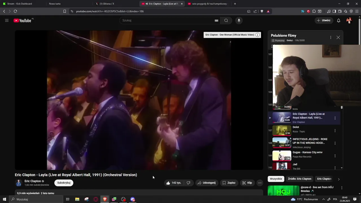Image resolution: width=361 pixels, height=203 pixels.
Task: Like the video with 142 tys. thumbs up
Action: pos(174,183)
